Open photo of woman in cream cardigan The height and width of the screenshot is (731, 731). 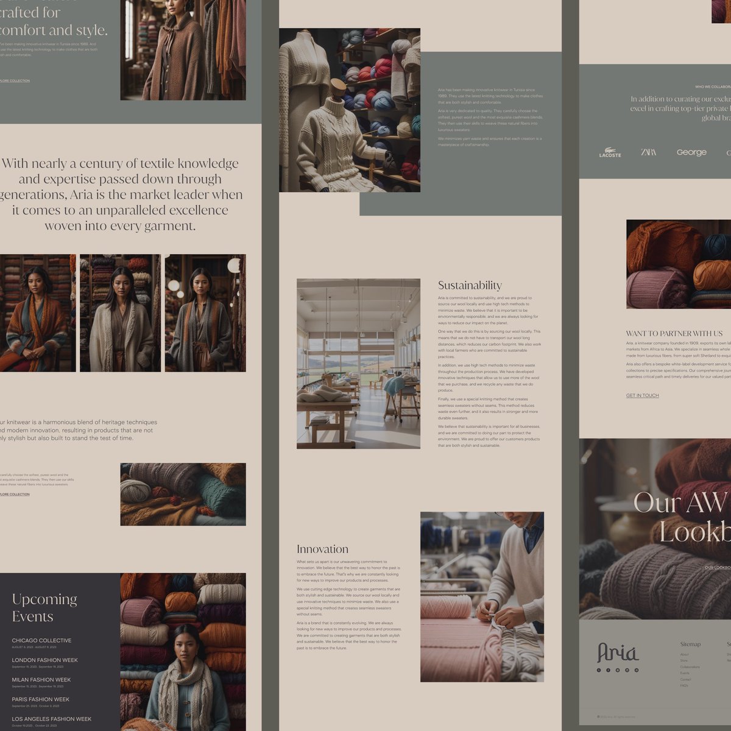pyautogui.click(x=120, y=313)
